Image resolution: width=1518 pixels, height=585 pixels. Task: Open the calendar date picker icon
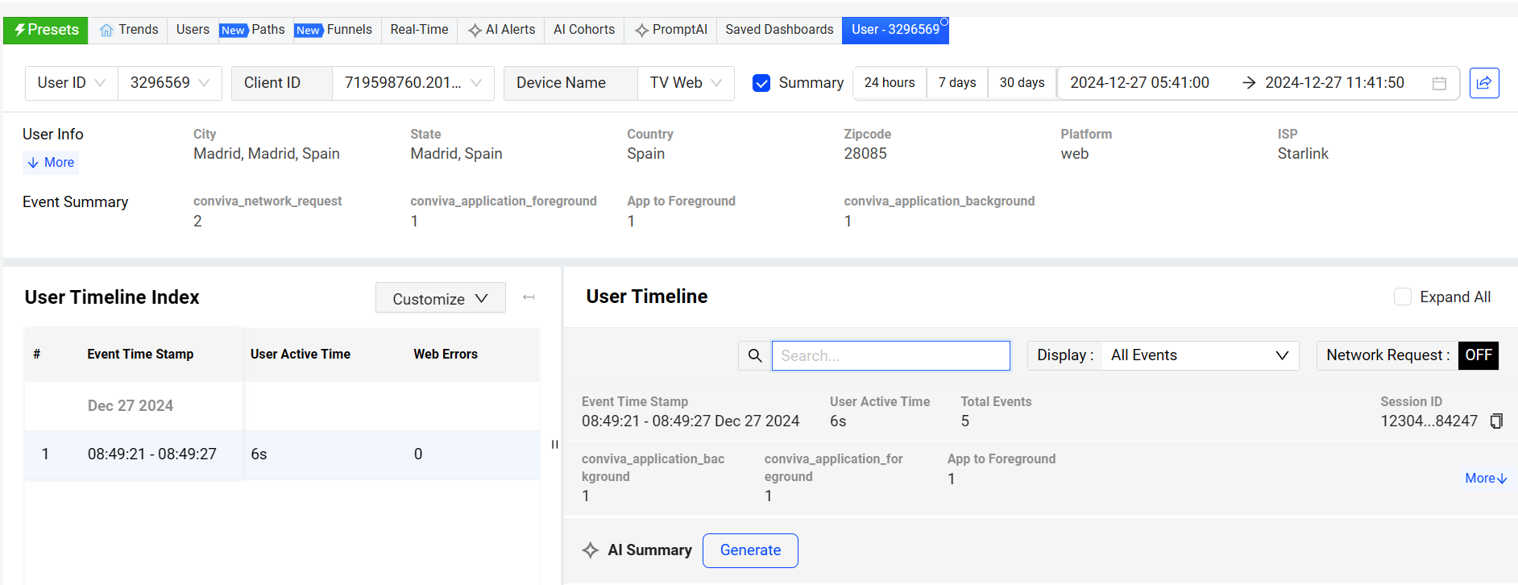tap(1439, 83)
